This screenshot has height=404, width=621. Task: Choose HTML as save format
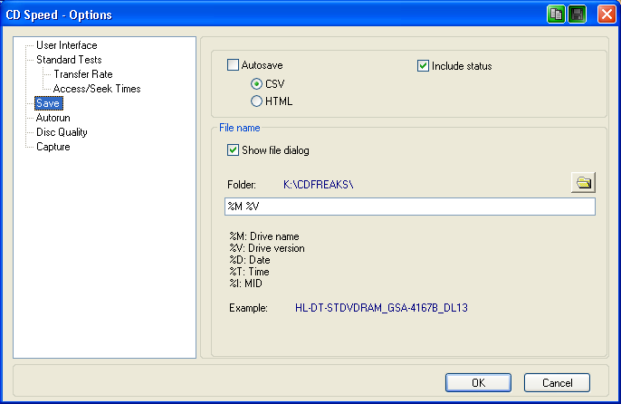point(257,101)
